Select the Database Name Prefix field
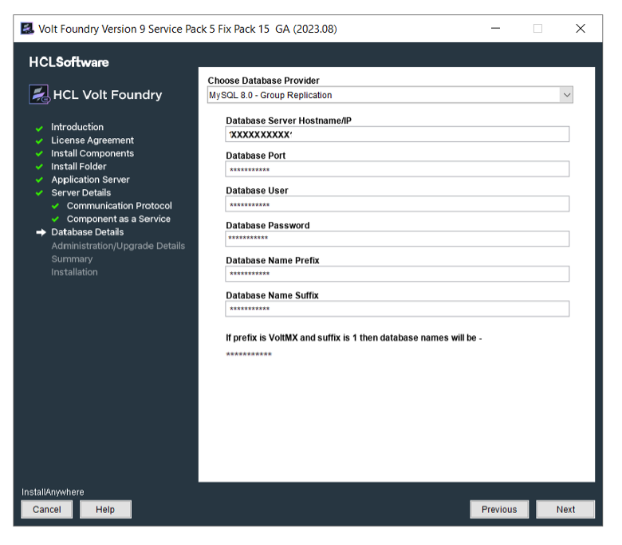 pyautogui.click(x=397, y=274)
